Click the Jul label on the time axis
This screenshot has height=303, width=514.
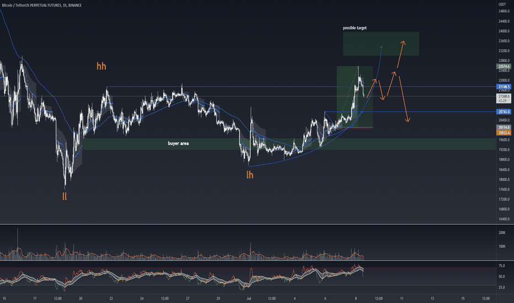[x=249, y=299]
